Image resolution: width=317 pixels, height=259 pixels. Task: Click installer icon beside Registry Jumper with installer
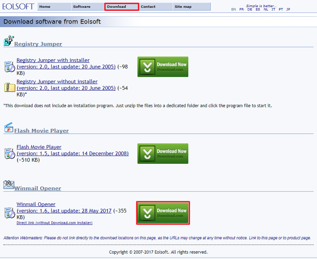[10, 67]
